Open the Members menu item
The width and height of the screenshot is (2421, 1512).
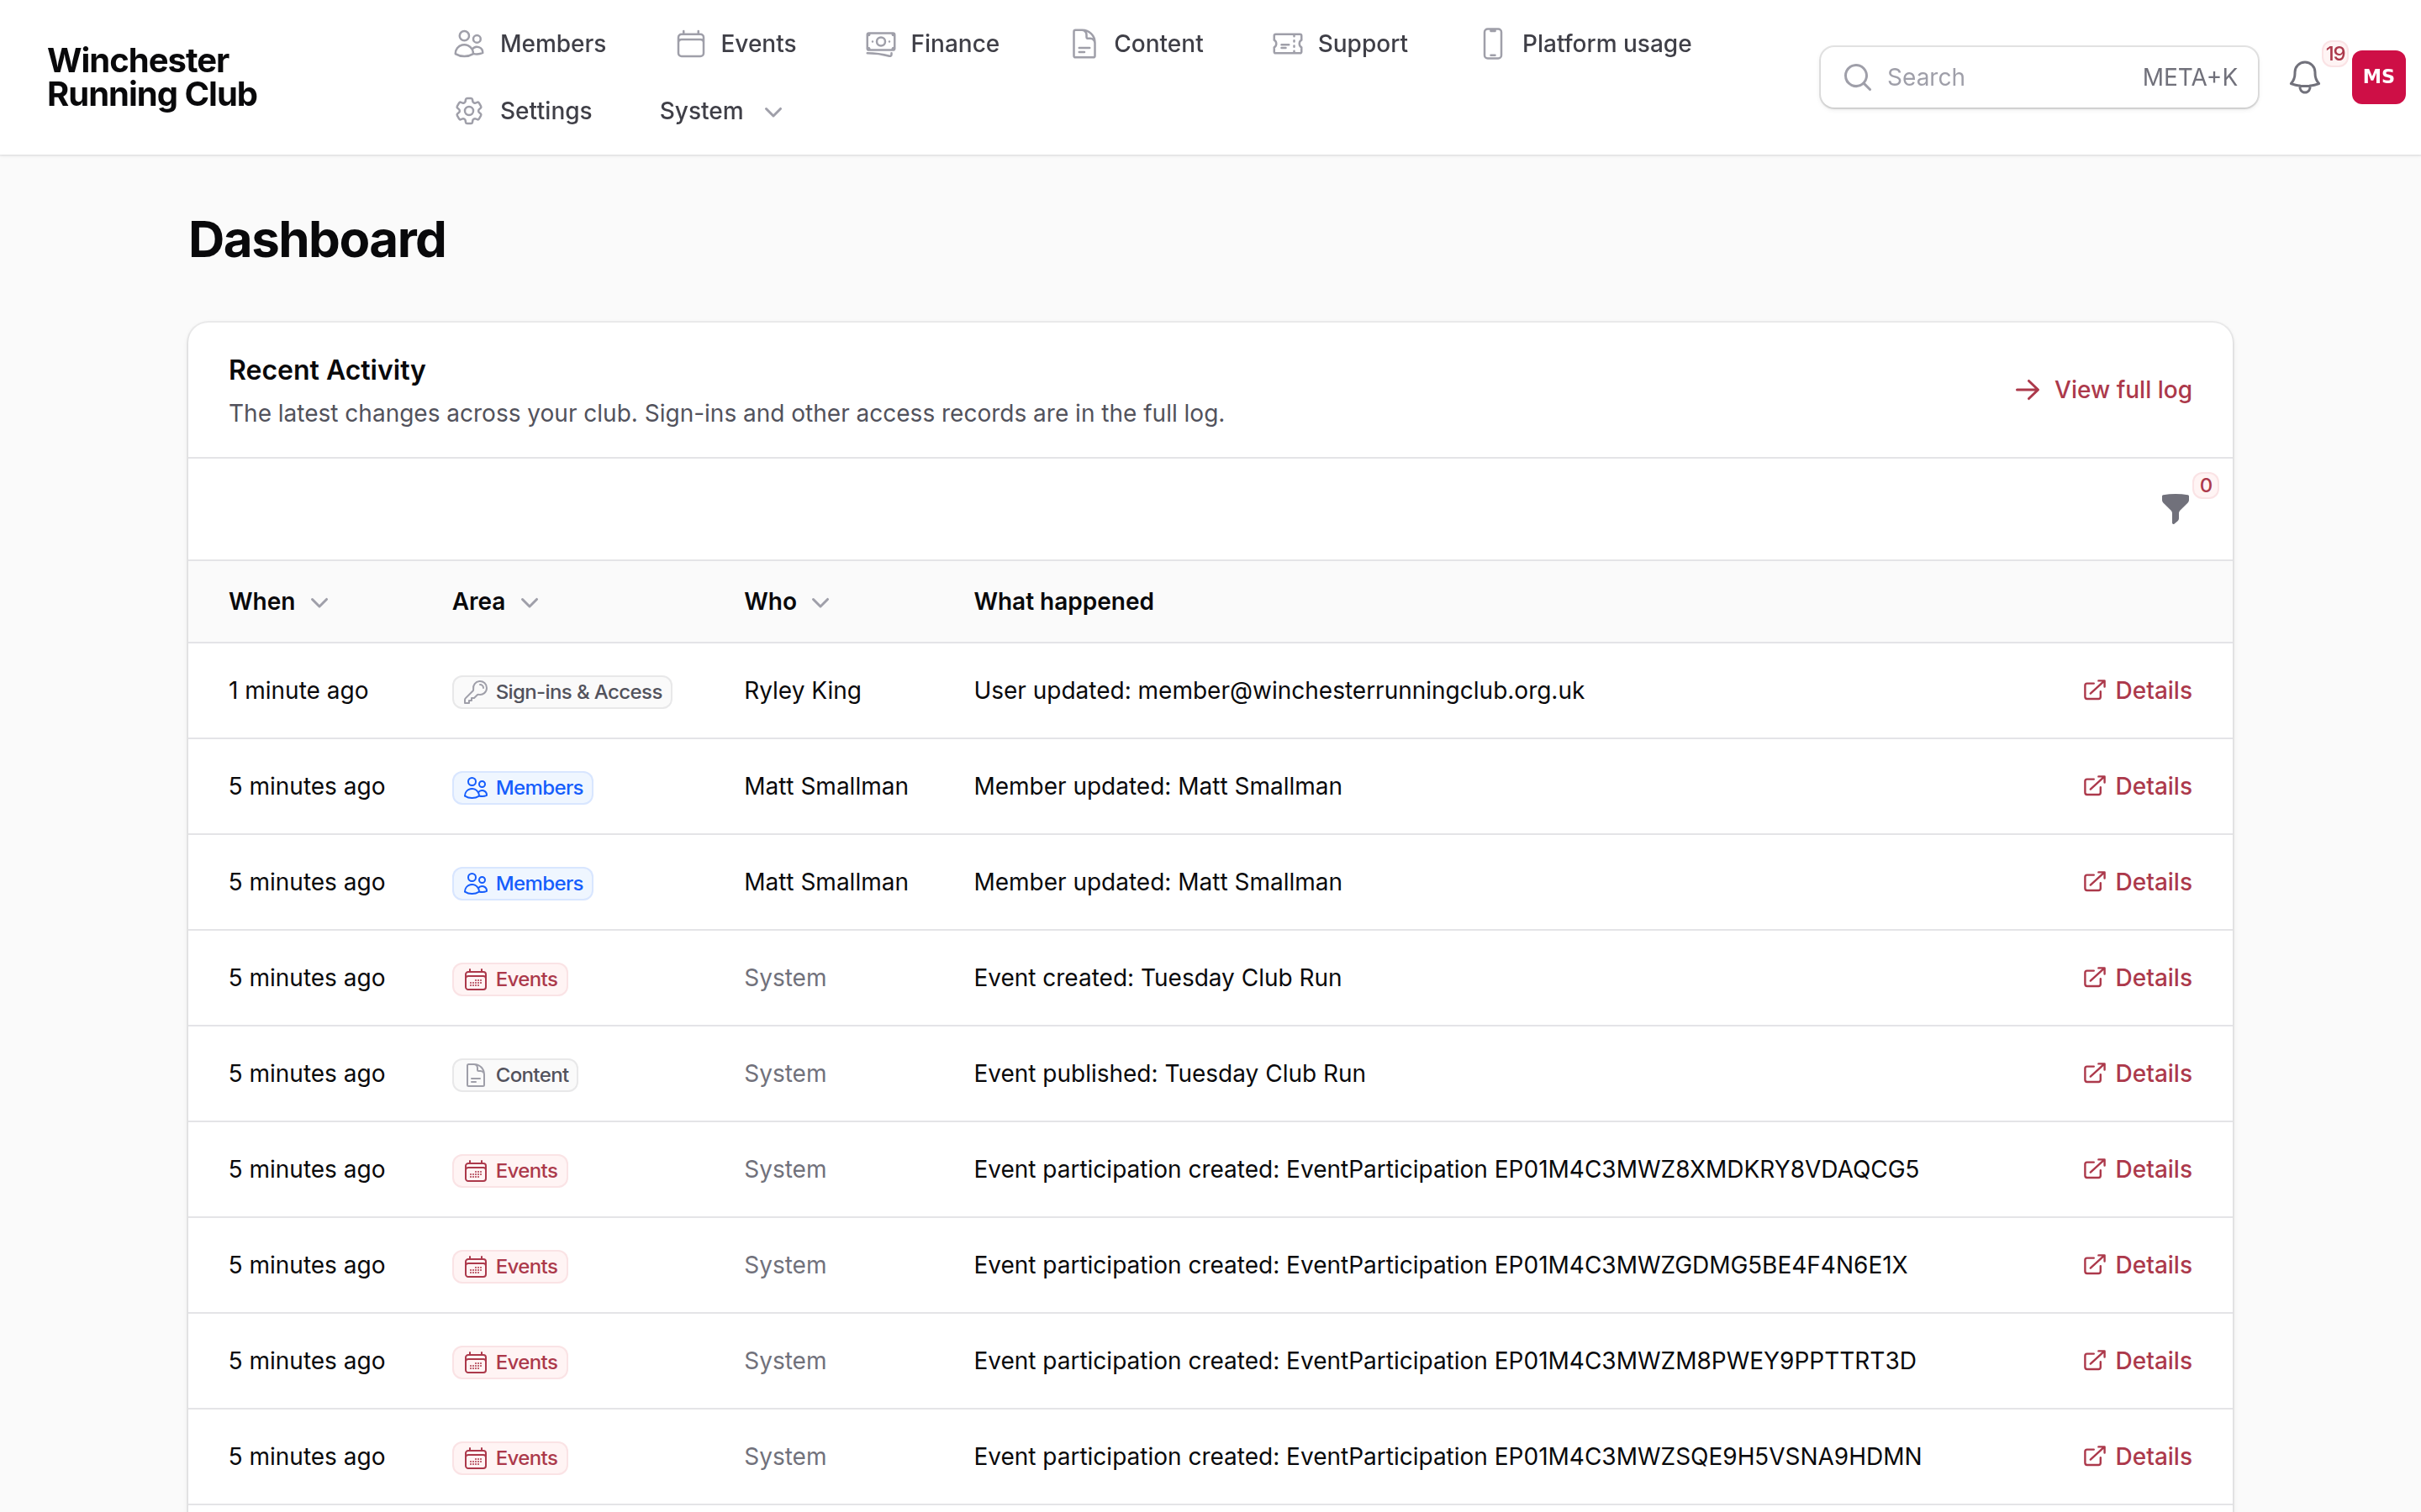click(x=530, y=44)
